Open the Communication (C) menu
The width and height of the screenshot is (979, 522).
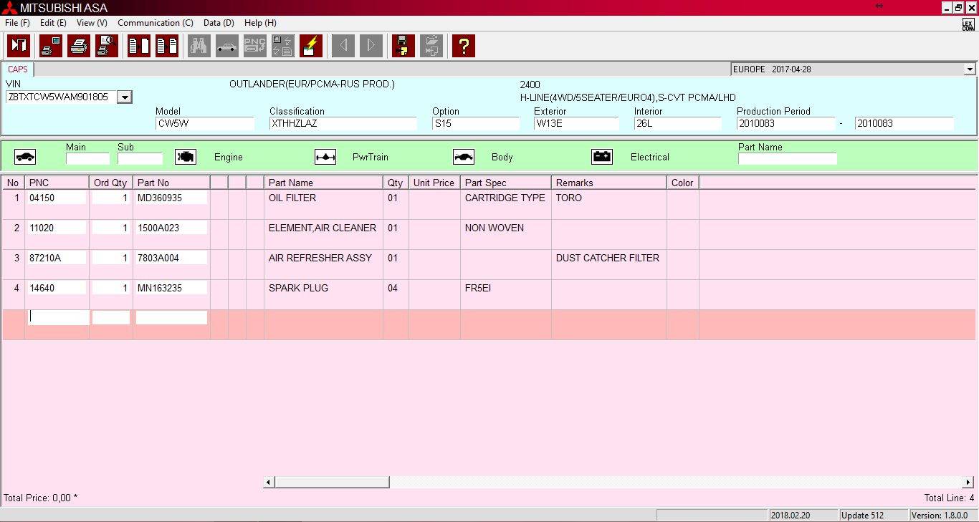(156, 23)
